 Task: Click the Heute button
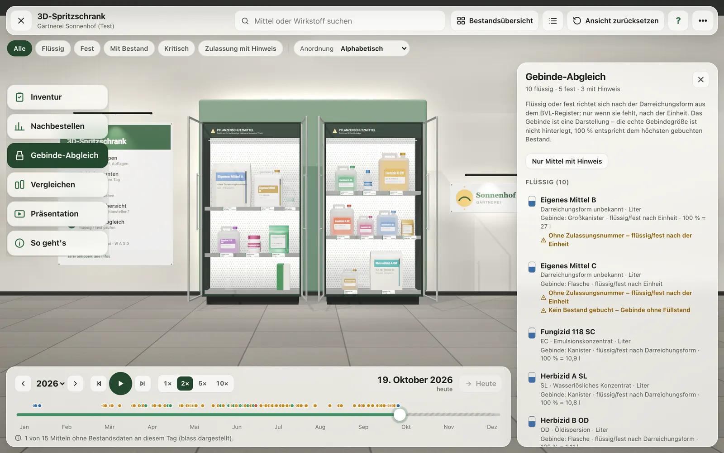(x=481, y=384)
